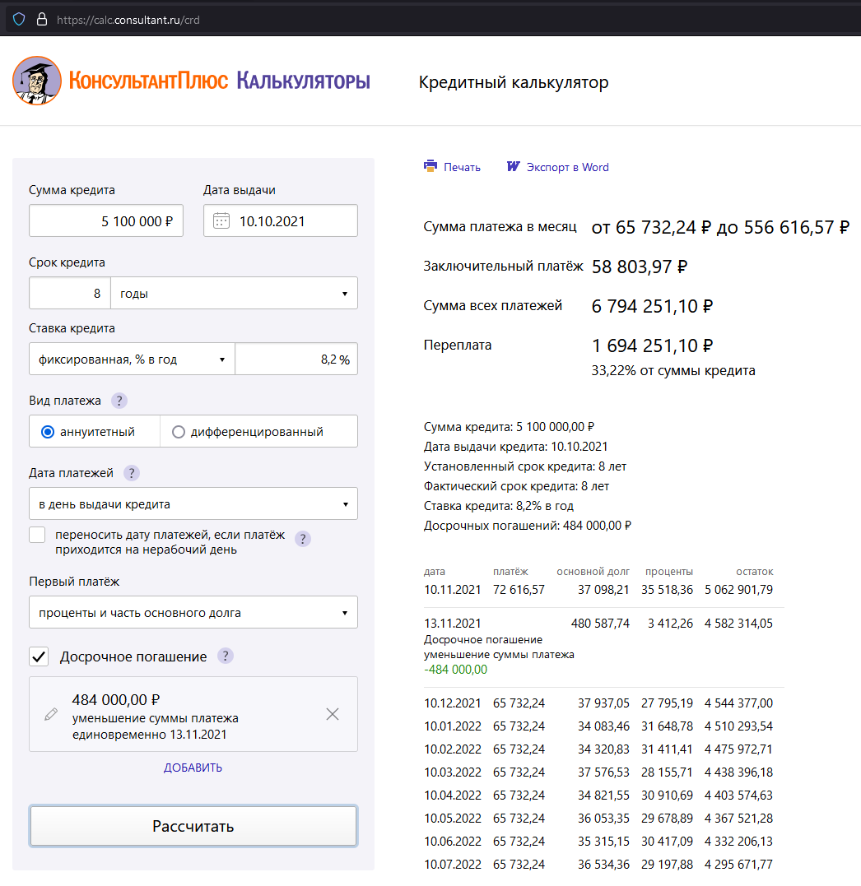This screenshot has width=861, height=886.
Task: Open the Первый платёж dropdown
Action: [x=193, y=612]
